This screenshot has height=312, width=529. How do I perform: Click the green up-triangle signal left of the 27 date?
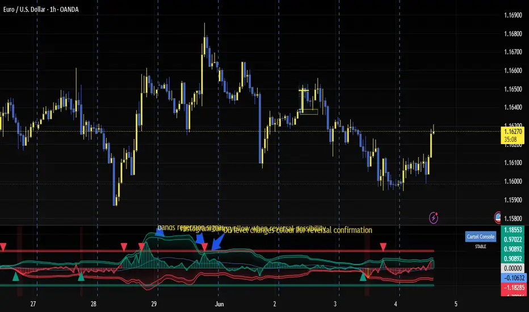[x=15, y=277]
